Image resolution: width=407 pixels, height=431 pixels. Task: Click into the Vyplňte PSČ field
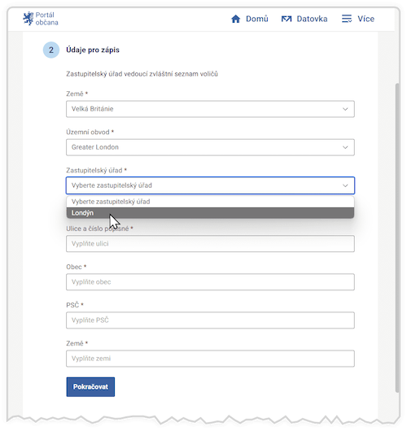tap(210, 320)
